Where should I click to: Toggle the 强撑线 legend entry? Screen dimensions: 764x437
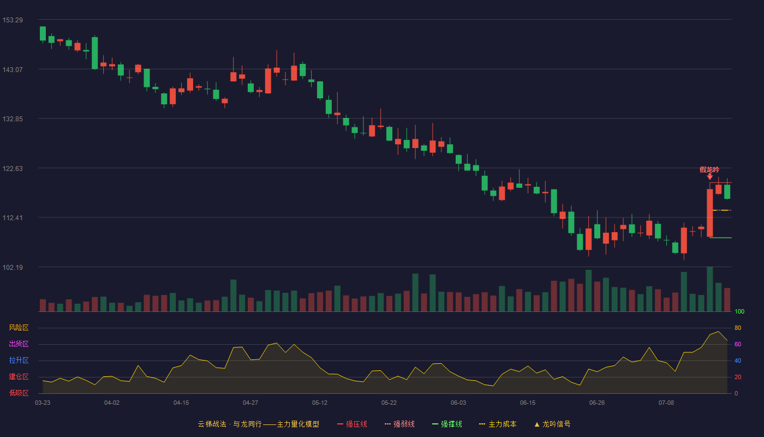[447, 424]
